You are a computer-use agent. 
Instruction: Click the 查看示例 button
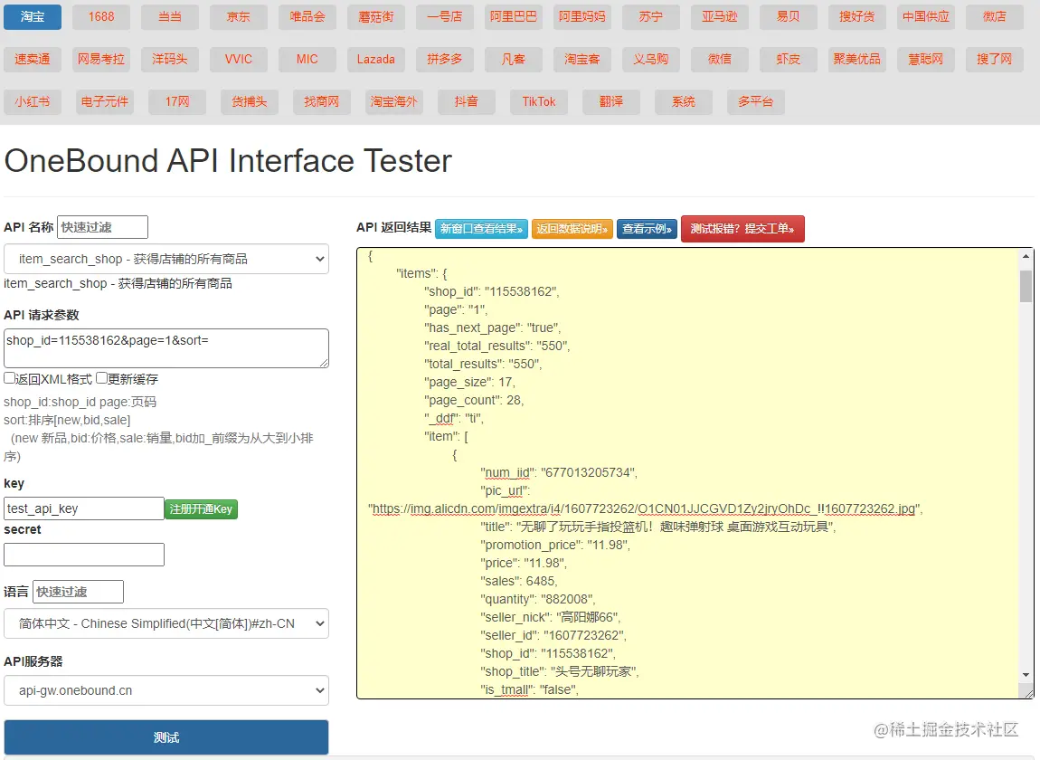pos(647,229)
